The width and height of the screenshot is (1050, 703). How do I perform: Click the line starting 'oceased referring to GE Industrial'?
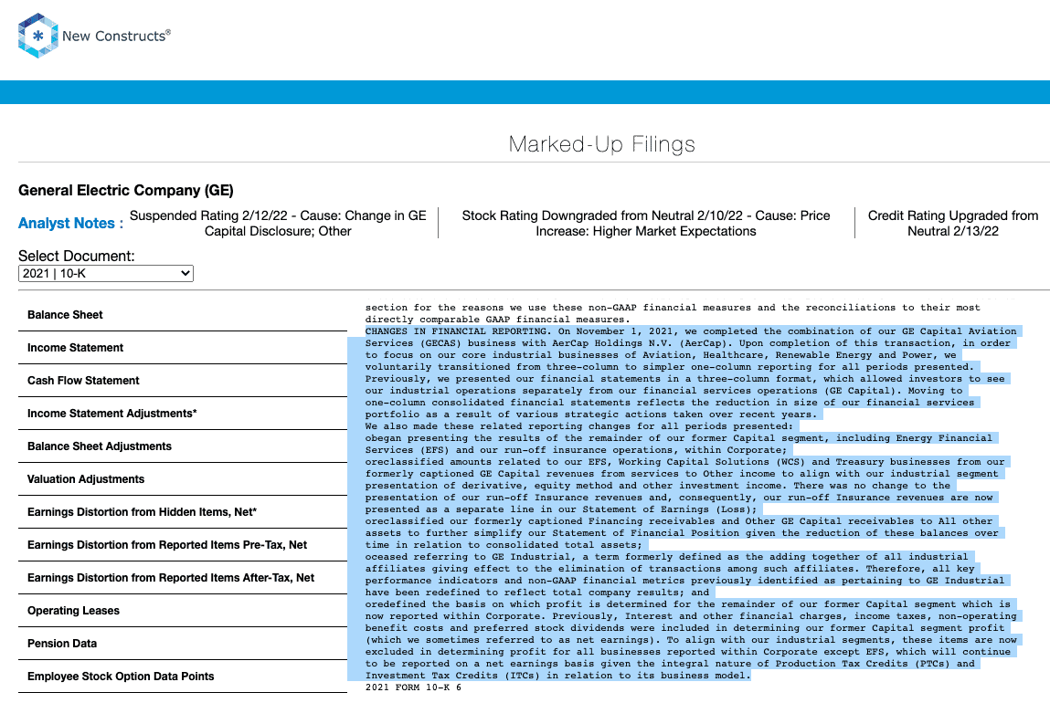(666, 557)
